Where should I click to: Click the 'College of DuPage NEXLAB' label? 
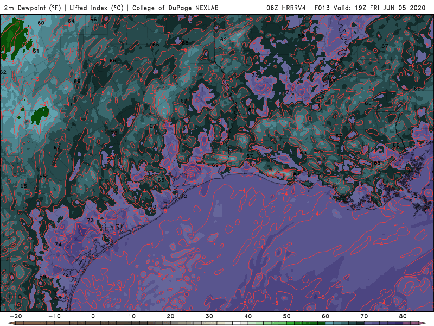(175, 8)
